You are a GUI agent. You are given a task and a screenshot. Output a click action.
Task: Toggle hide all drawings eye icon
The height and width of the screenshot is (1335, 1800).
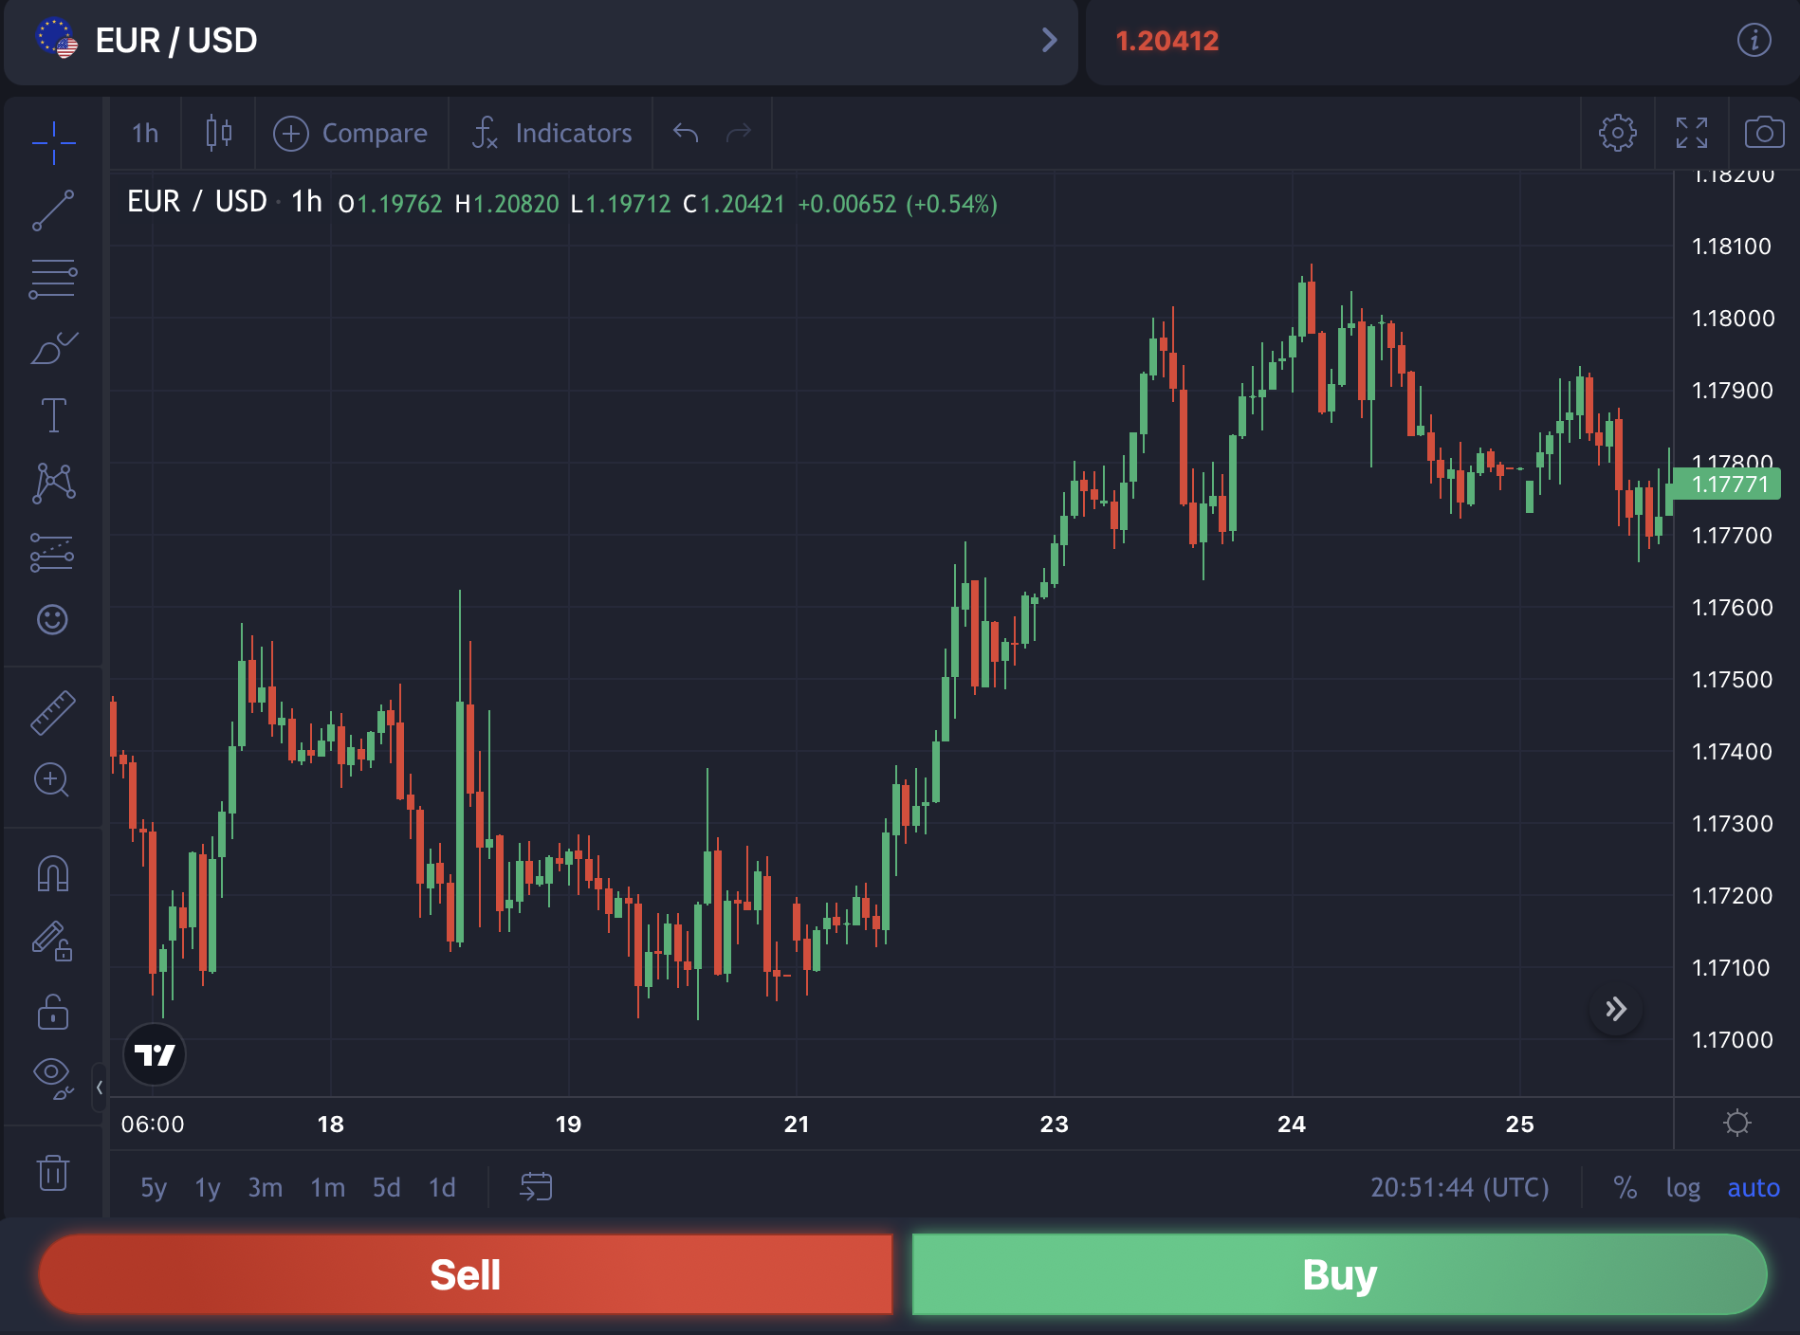coord(53,1078)
